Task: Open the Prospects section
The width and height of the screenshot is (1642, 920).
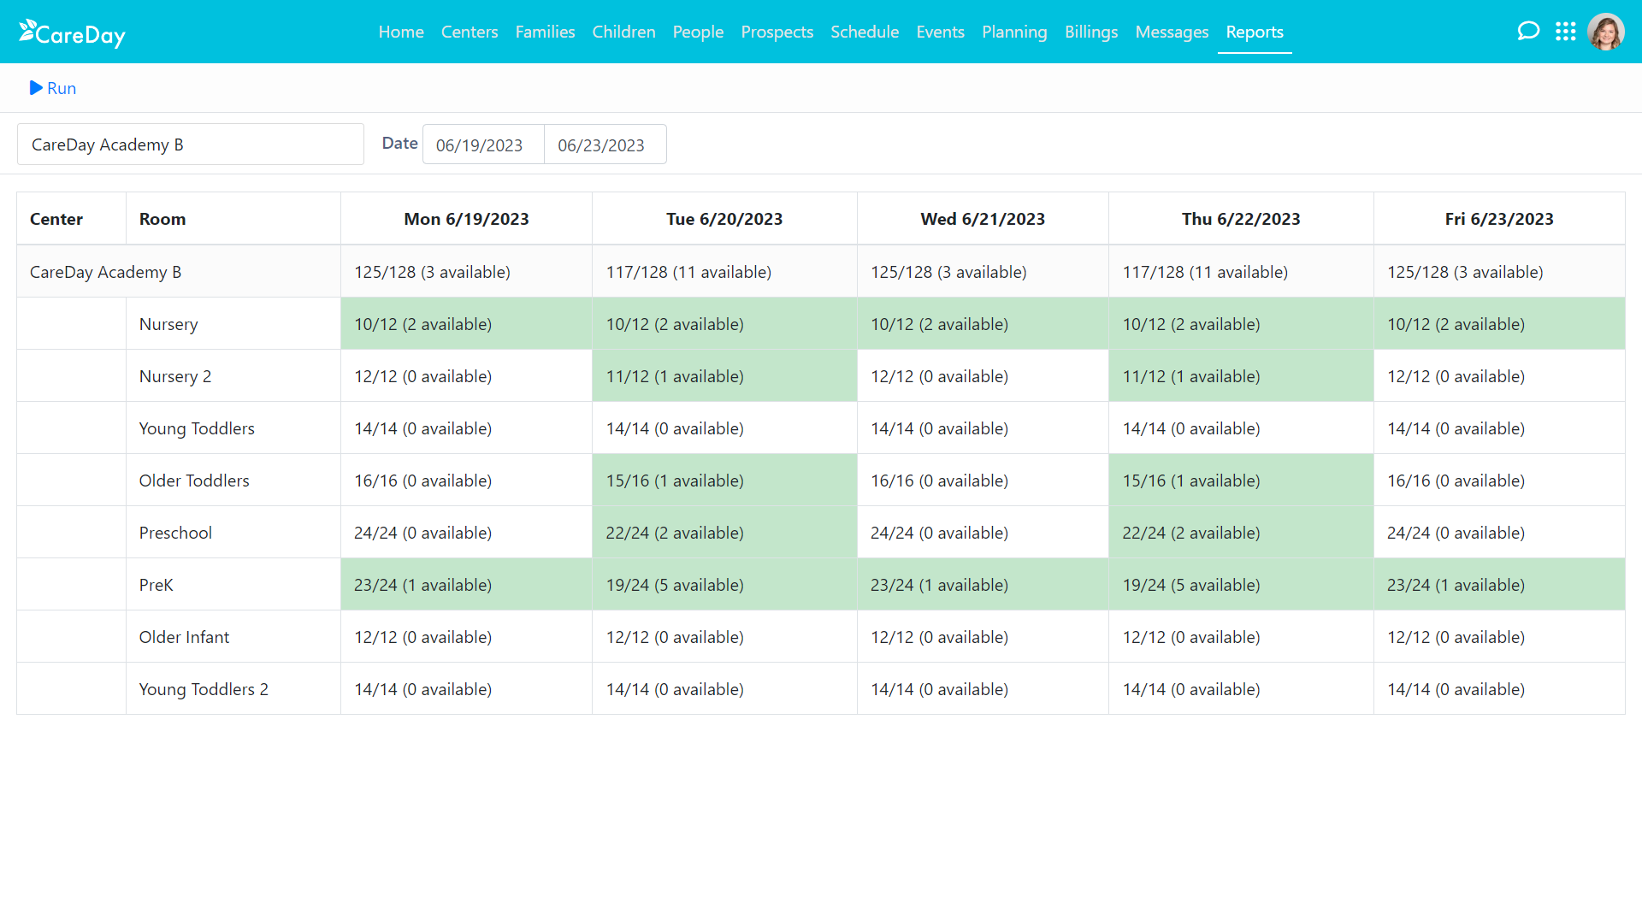Action: coord(777,32)
